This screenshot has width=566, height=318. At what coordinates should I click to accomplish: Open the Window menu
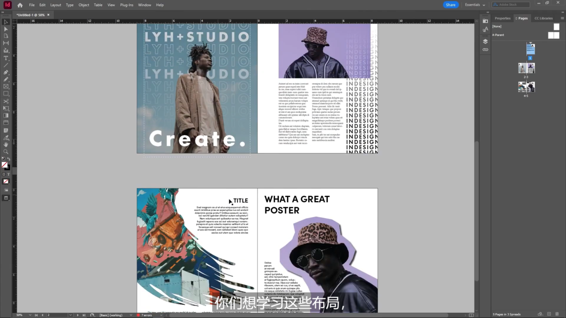coord(145,5)
